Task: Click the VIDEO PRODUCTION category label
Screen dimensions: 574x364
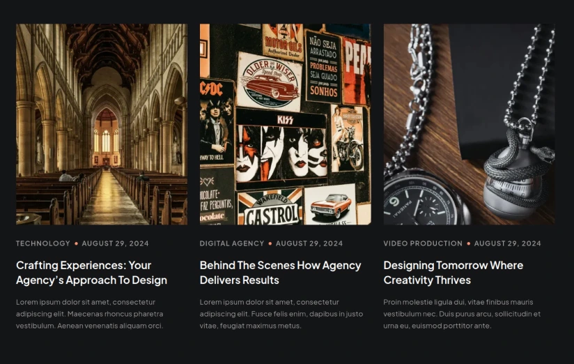Action: pyautogui.click(x=423, y=243)
